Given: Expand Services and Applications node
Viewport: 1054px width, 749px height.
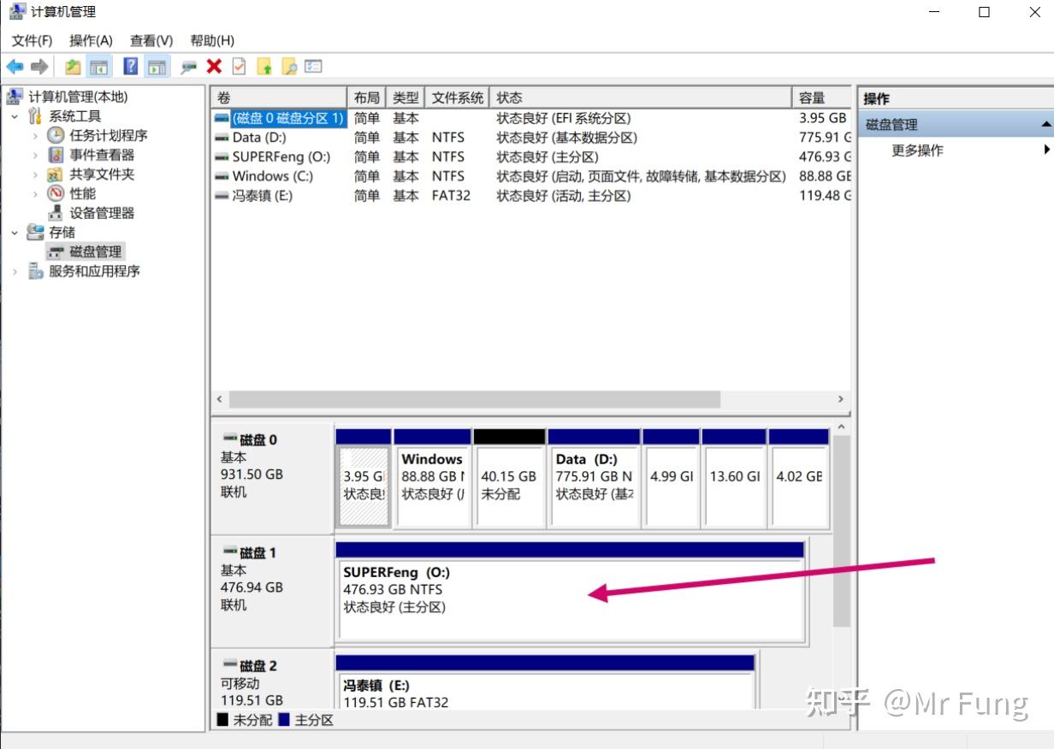Looking at the screenshot, I should point(15,271).
